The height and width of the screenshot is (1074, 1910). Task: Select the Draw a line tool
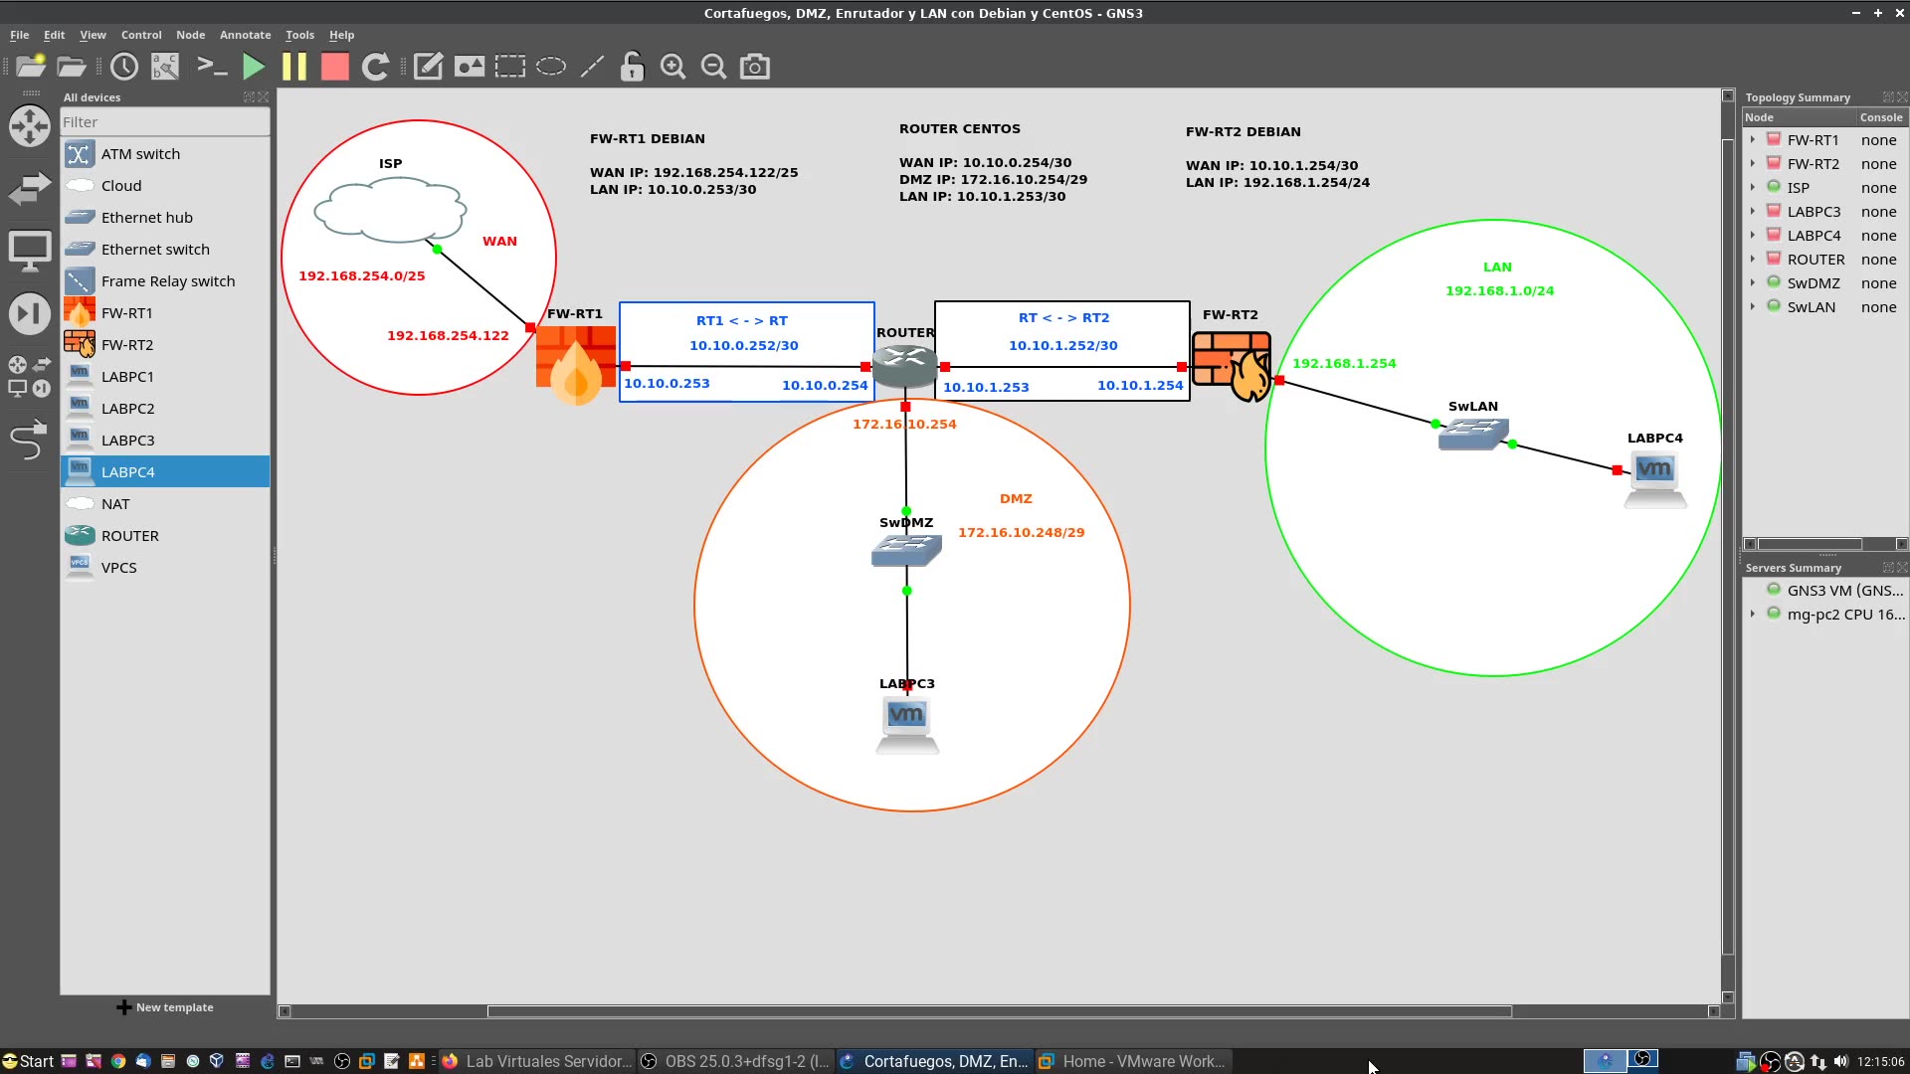592,67
